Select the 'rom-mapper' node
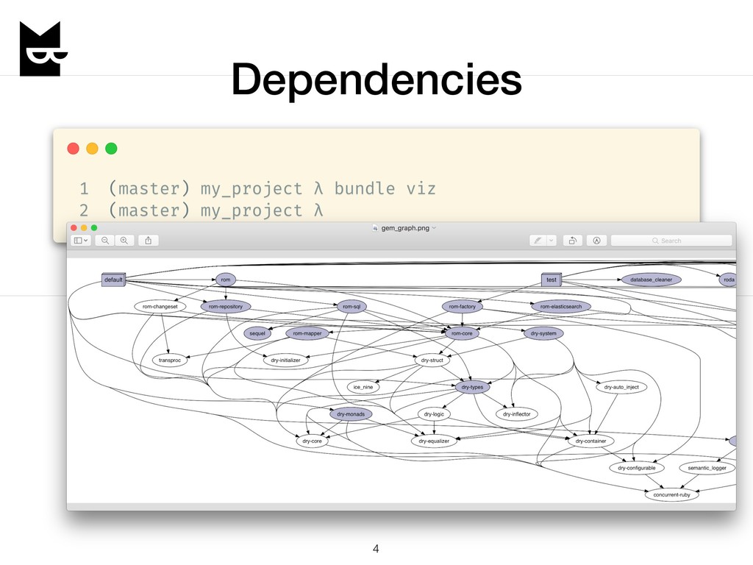This screenshot has height=565, width=753. (x=307, y=333)
